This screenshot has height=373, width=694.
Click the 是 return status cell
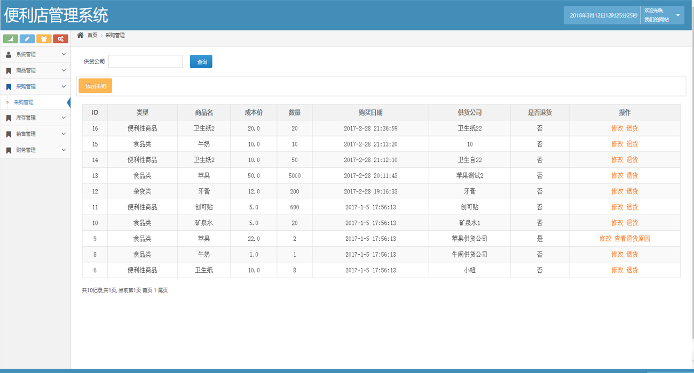(x=540, y=239)
